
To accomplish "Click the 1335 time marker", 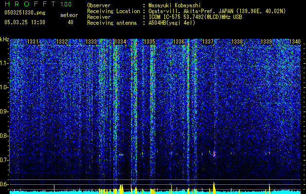I will coord(149,42).
